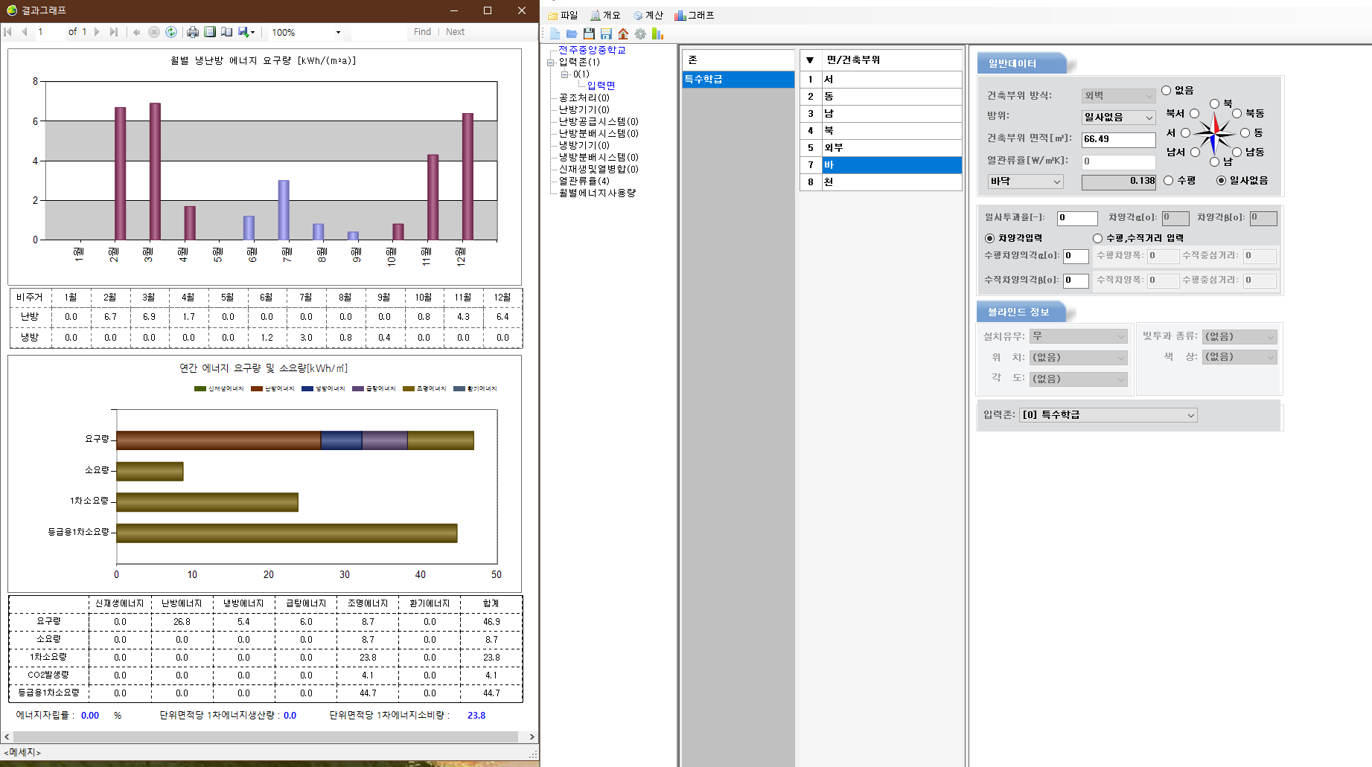Click the page setup book icon
This screenshot has height=767, width=1372.
[226, 32]
